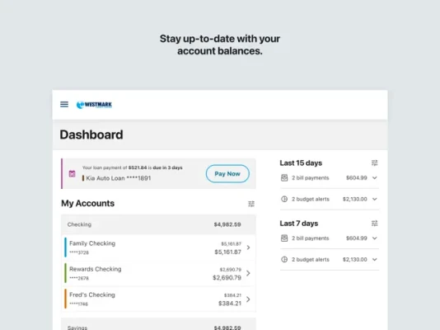Open Last 7 days settings icon
The image size is (440, 330).
[x=375, y=224]
